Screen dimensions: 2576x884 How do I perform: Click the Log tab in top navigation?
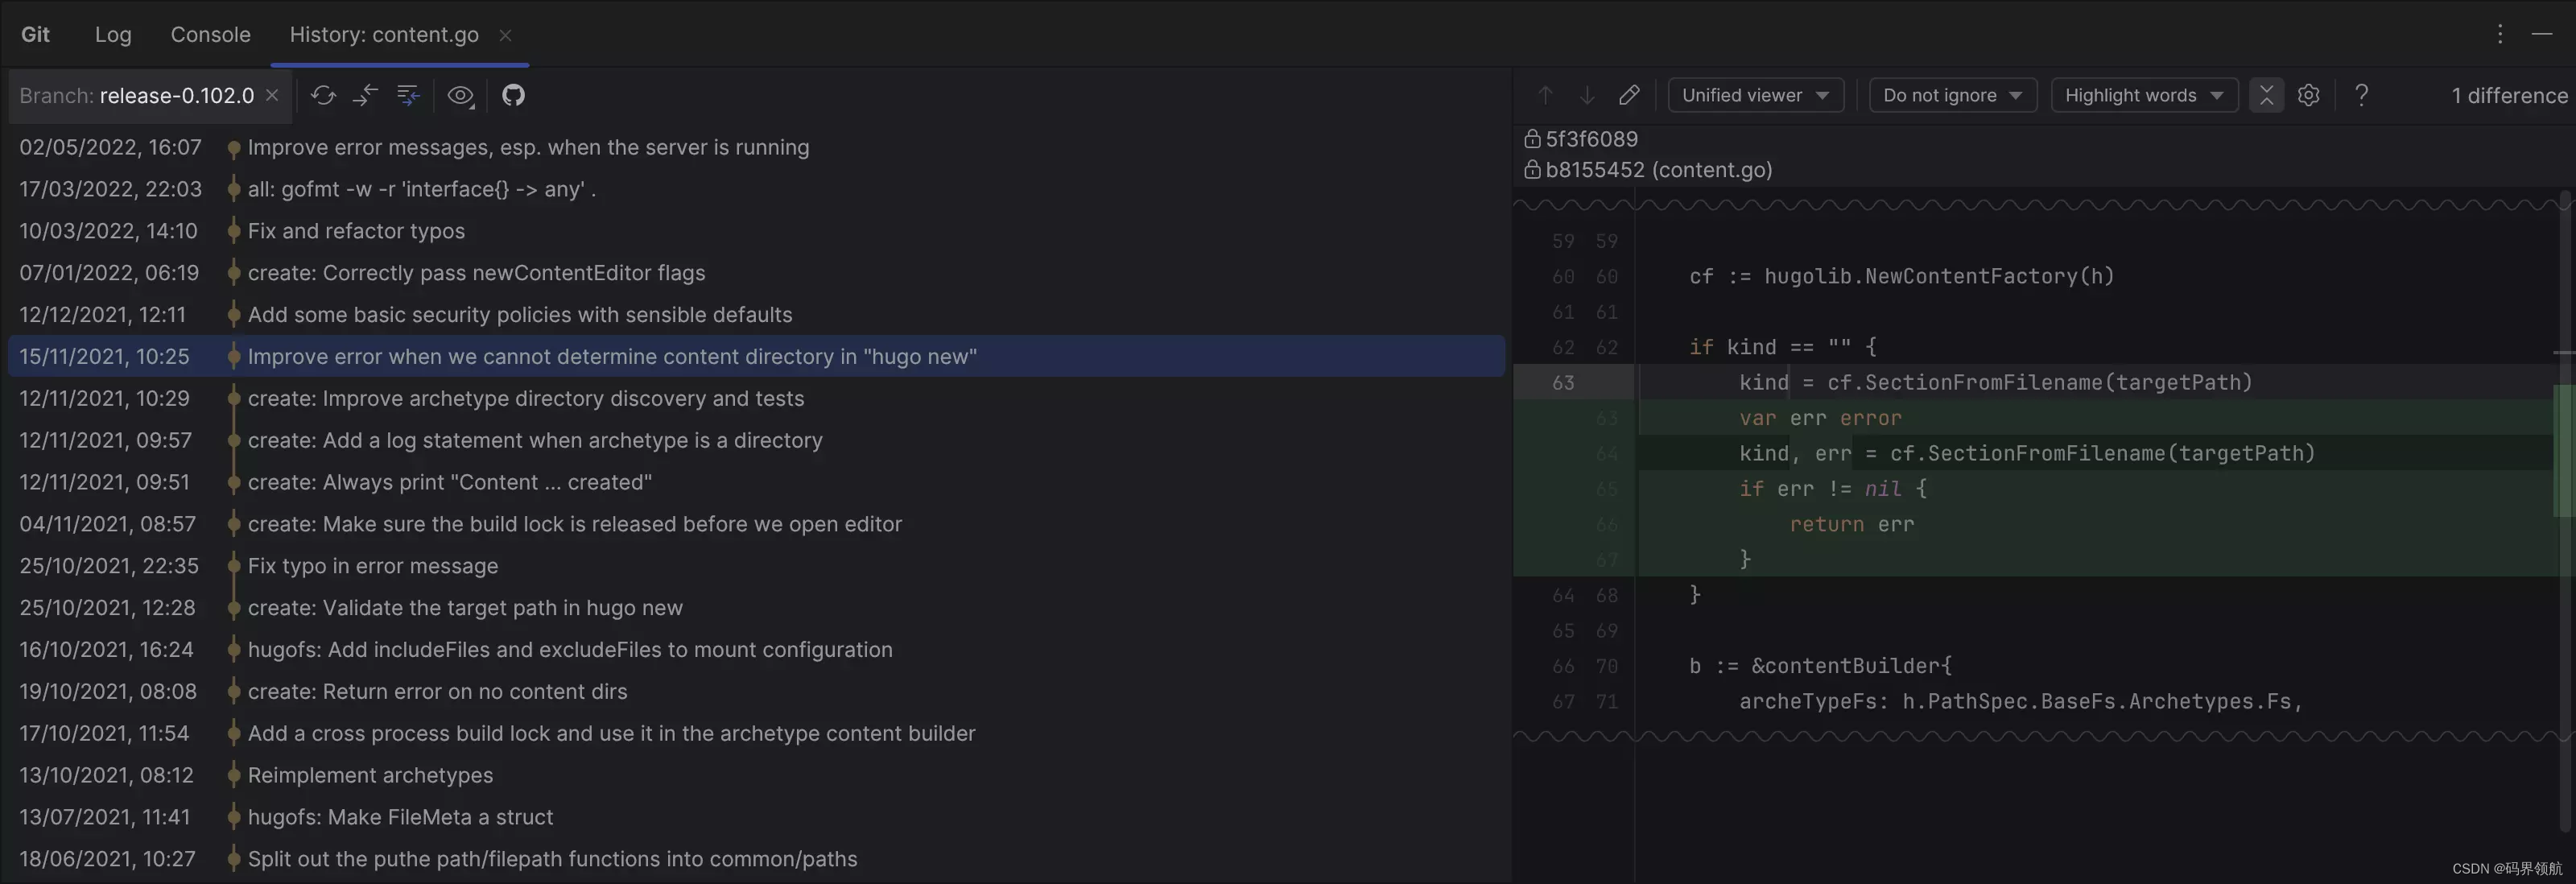pyautogui.click(x=114, y=35)
